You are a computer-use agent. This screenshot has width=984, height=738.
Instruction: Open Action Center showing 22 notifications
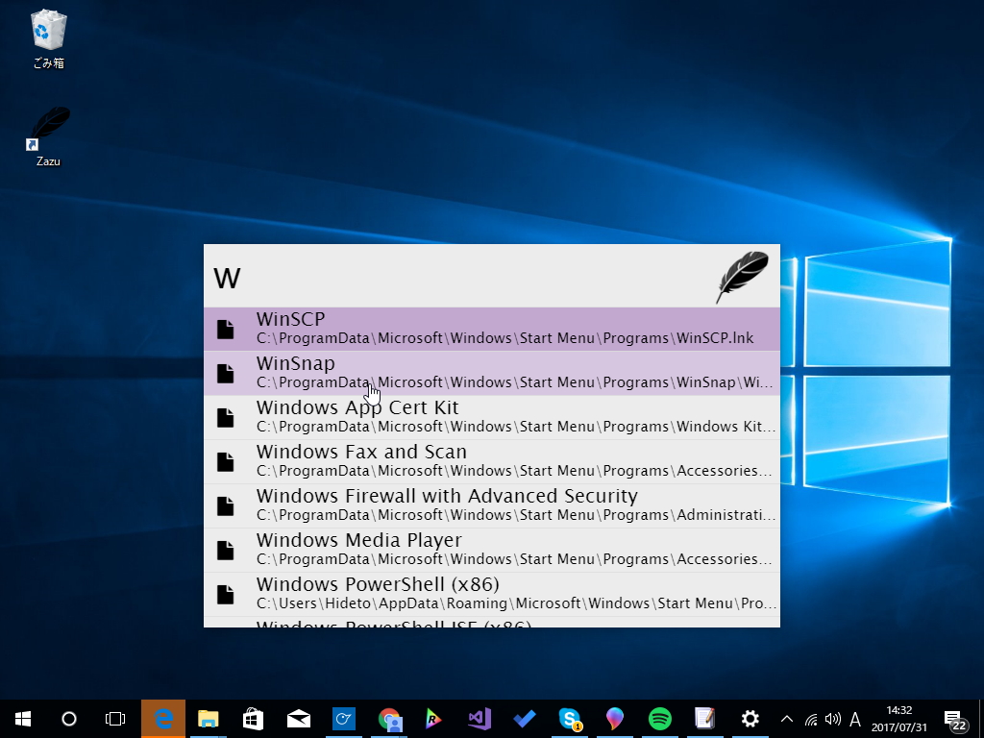coord(956,718)
